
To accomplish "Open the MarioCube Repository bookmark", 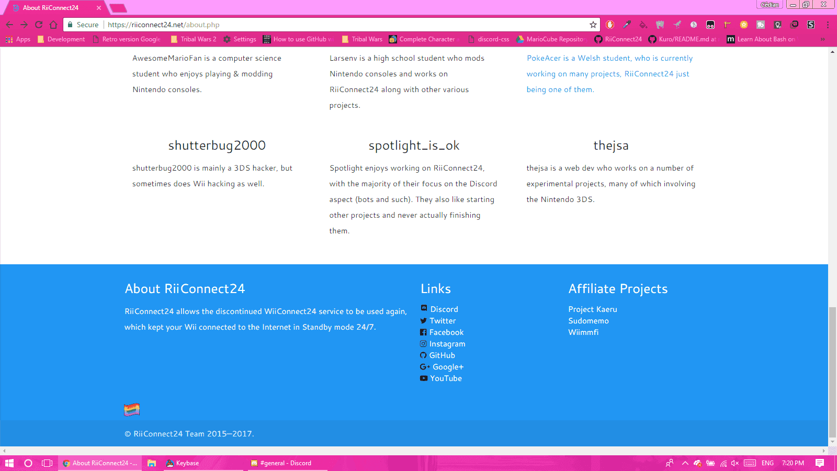I will pyautogui.click(x=551, y=39).
